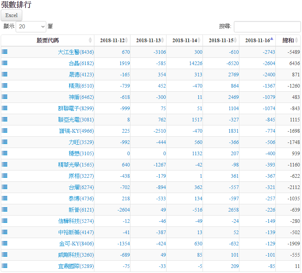Sort by the 2018-11-14 column header
This screenshot has width=302, height=273.
pyautogui.click(x=184, y=40)
